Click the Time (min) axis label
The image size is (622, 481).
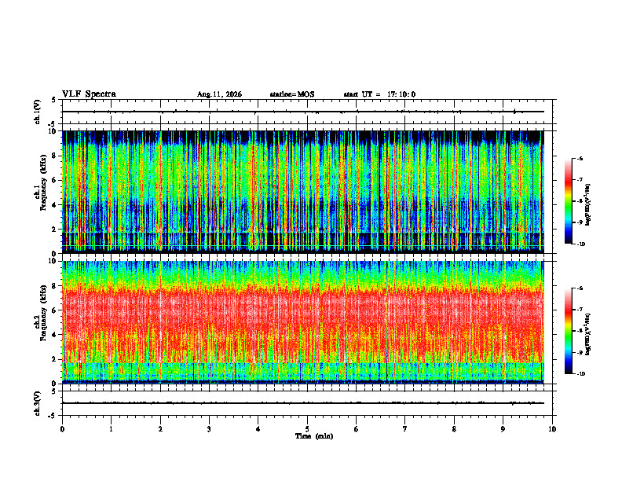[314, 436]
